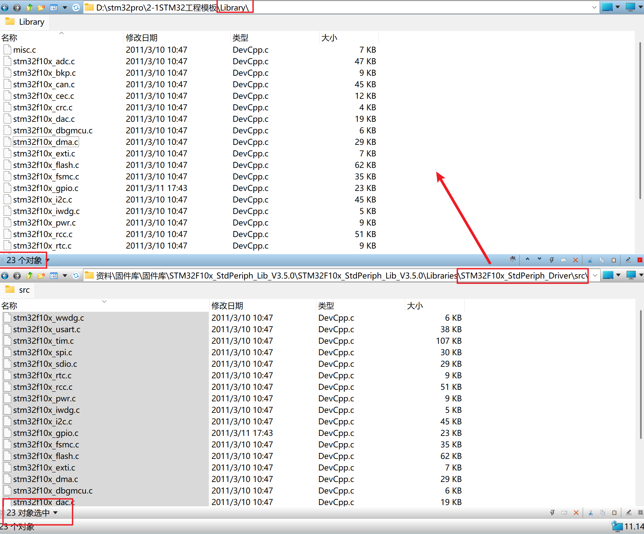Sort top pane by 大小 column
Viewport: 644px width, 534px height.
(349, 38)
